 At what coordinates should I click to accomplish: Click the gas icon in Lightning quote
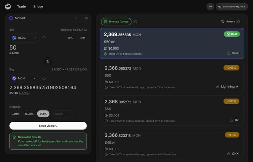(x=106, y=82)
